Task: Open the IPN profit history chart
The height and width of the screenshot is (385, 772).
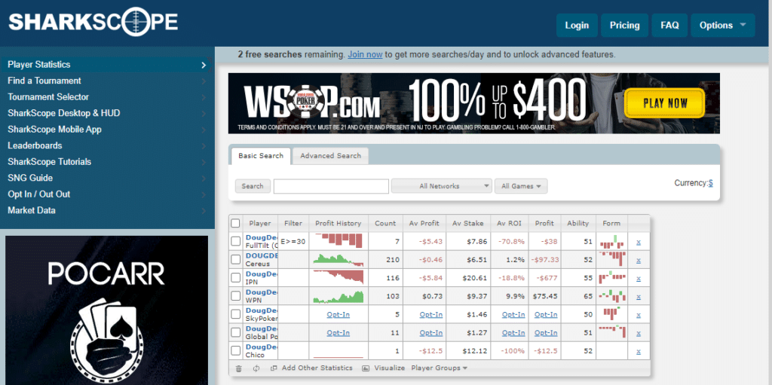Action: click(339, 277)
